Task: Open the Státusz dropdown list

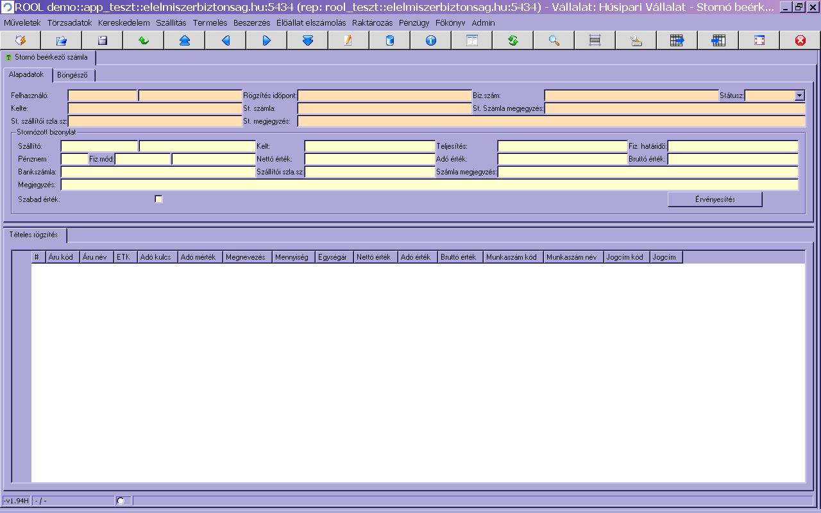Action: (x=799, y=96)
